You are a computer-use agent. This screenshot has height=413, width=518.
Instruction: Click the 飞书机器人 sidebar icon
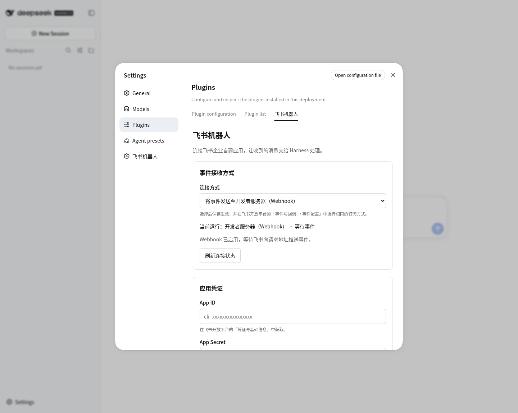127,156
